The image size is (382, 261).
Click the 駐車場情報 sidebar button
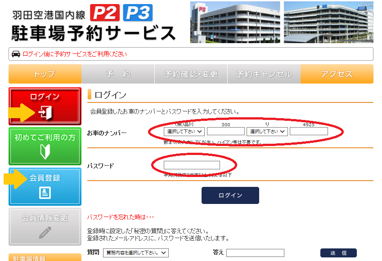pyautogui.click(x=45, y=257)
